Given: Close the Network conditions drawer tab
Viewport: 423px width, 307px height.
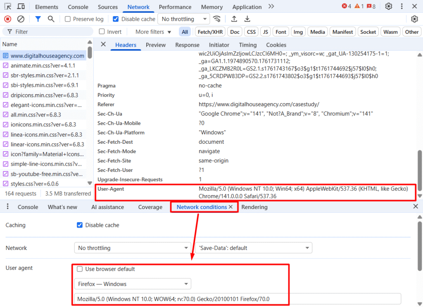Looking at the screenshot, I should pyautogui.click(x=231, y=207).
